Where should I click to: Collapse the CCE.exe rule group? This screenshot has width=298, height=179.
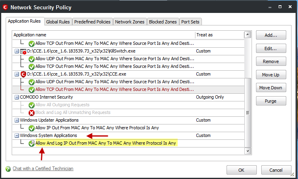(x=17, y=74)
